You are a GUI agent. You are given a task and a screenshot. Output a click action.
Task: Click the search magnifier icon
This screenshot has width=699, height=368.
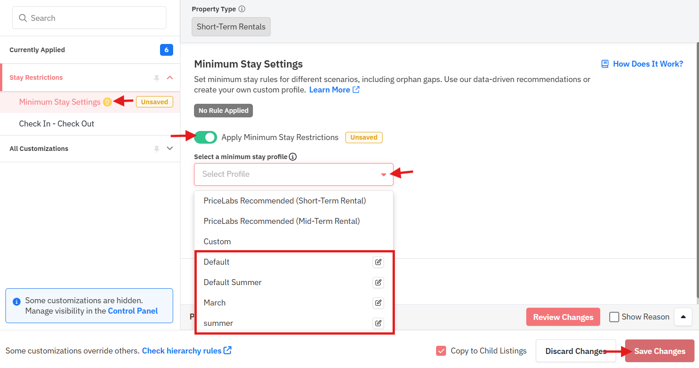[x=23, y=18]
